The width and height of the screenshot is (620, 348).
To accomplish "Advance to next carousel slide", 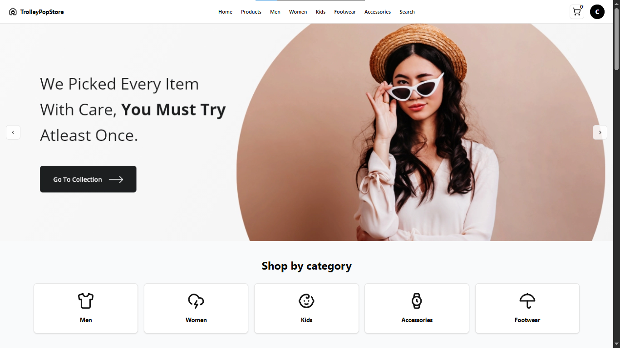I will coord(600,132).
